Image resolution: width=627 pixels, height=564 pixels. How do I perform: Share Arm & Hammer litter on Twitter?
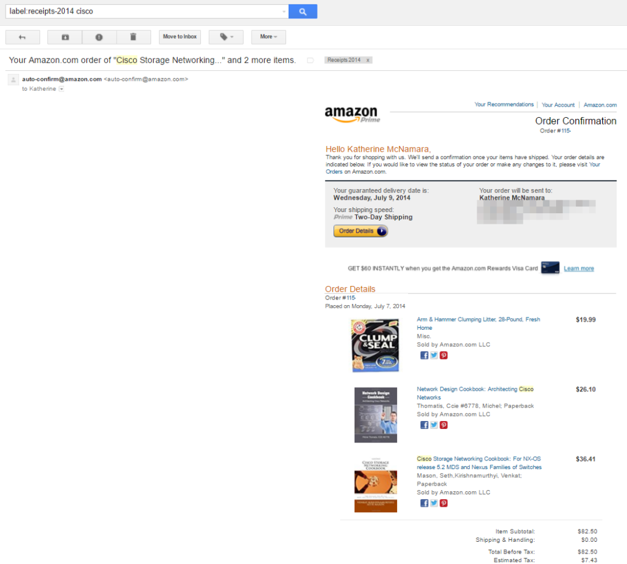[434, 355]
